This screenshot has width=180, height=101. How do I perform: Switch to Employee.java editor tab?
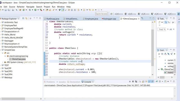[91, 19]
